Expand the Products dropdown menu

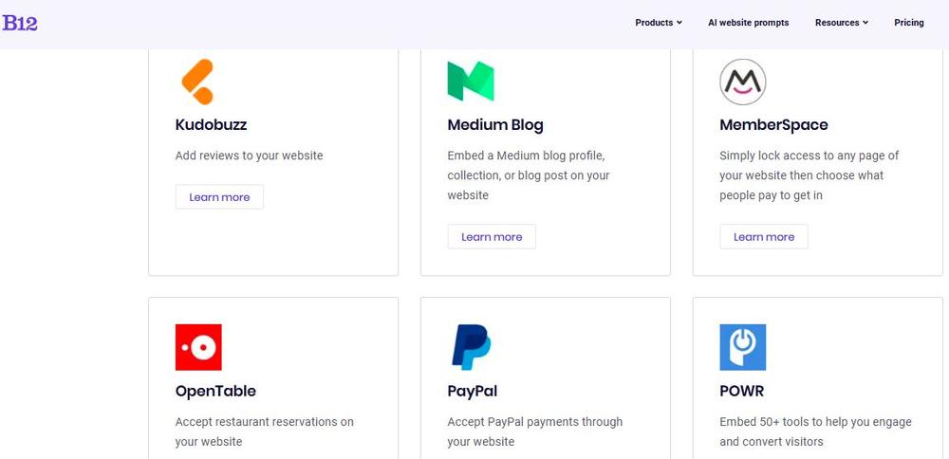tap(658, 23)
